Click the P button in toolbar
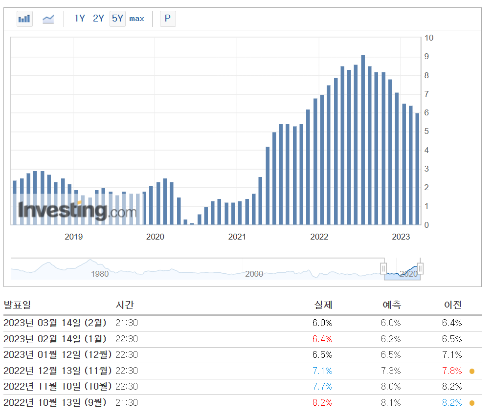 pos(168,19)
